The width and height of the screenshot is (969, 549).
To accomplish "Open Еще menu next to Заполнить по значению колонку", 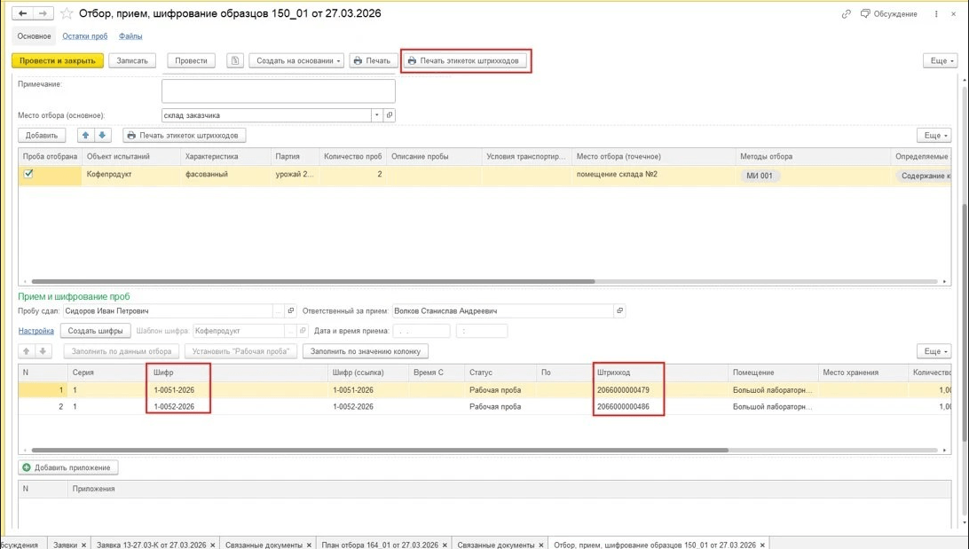I will (x=935, y=350).
